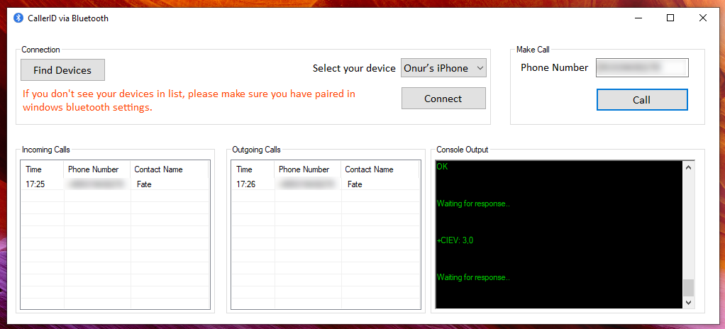
Task: Click the Phone Number input field
Action: 641,67
